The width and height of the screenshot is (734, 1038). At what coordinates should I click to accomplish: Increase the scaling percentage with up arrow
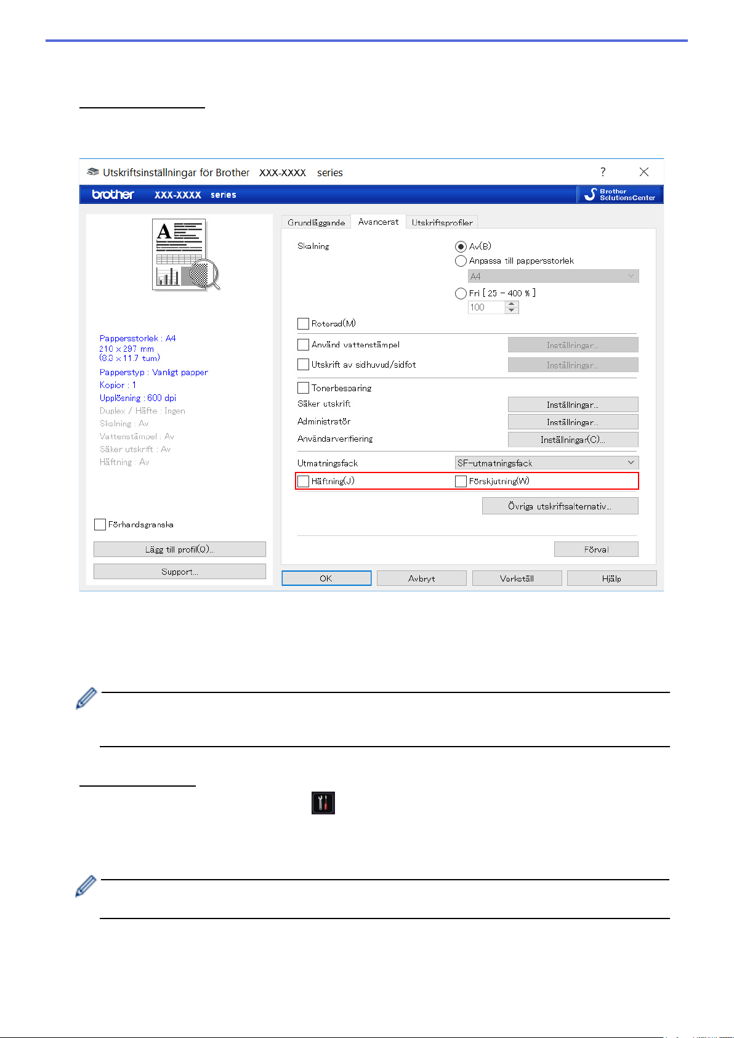(512, 304)
